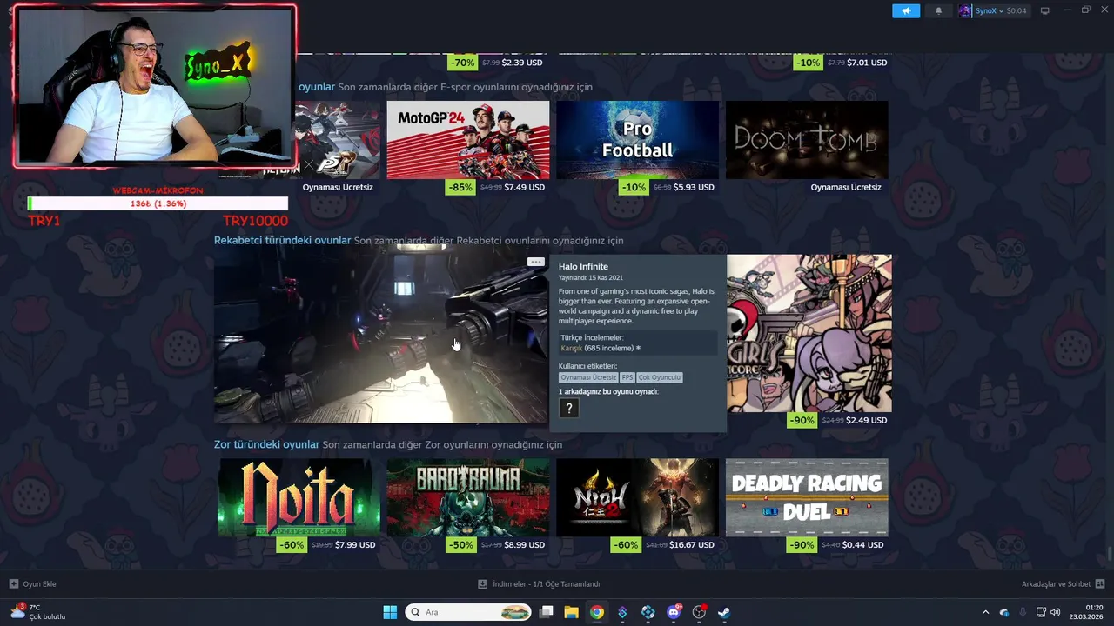Switch to Google Chrome on the taskbar
Viewport: 1114px width, 626px height.
click(x=596, y=612)
